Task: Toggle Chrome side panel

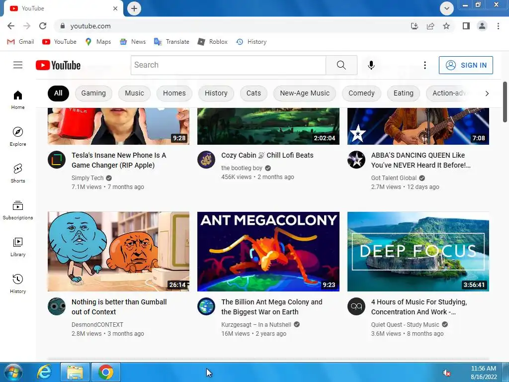Action: [x=466, y=26]
